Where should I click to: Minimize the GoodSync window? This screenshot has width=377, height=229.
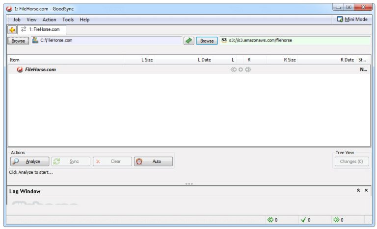click(338, 7)
